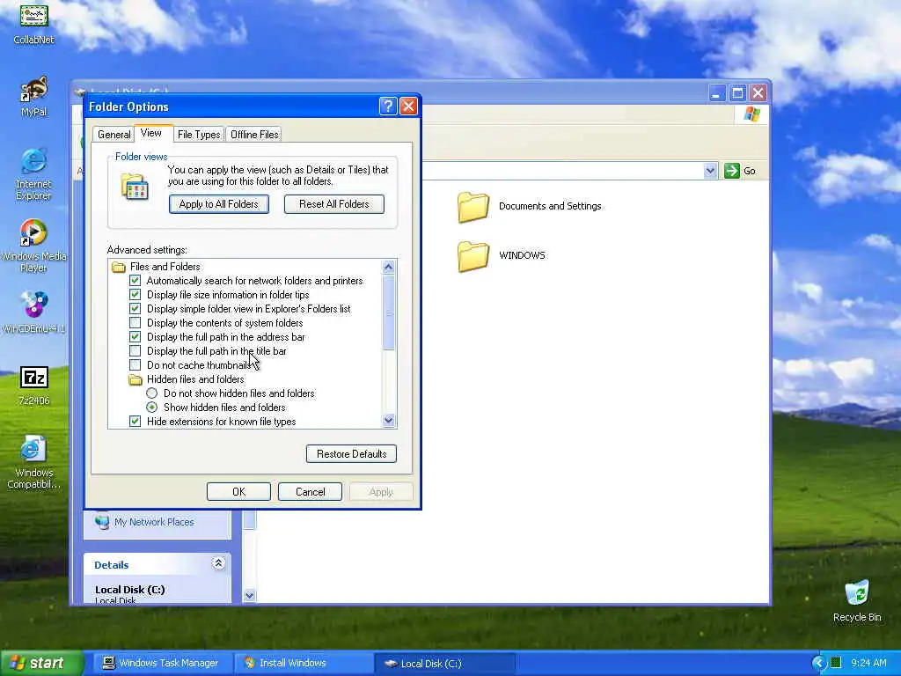Click Advanced settings scroll down arrow
This screenshot has width=901, height=676.
pyautogui.click(x=388, y=421)
